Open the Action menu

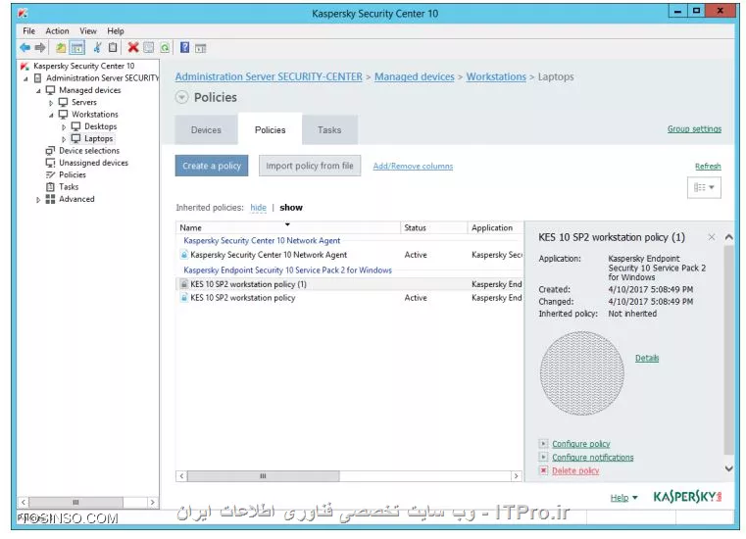tap(57, 31)
